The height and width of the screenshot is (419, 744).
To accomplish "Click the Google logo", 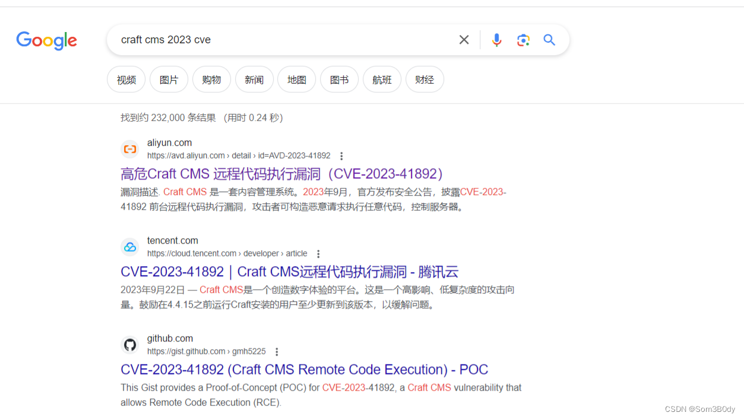I will point(47,40).
